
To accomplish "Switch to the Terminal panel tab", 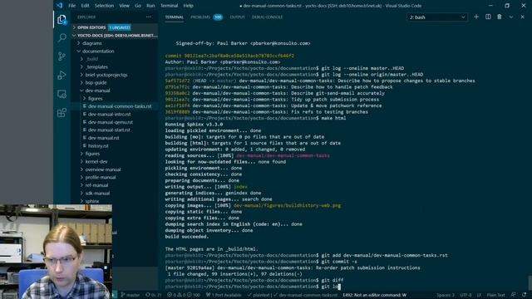I will [x=174, y=17].
